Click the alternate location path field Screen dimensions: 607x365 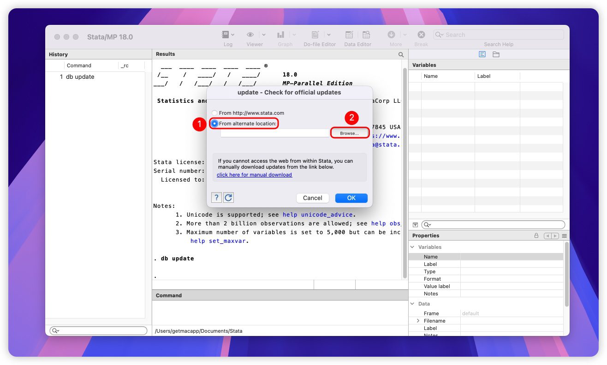click(x=274, y=133)
